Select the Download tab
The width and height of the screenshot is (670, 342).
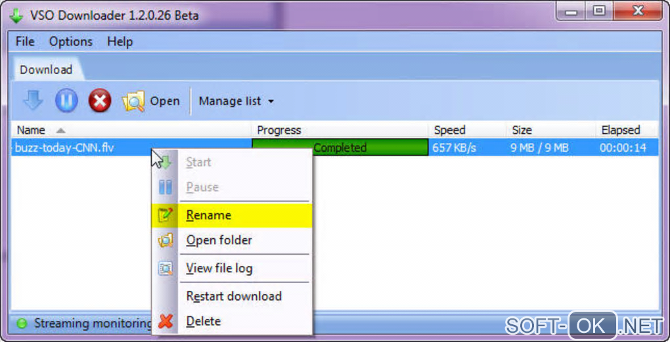(x=46, y=70)
